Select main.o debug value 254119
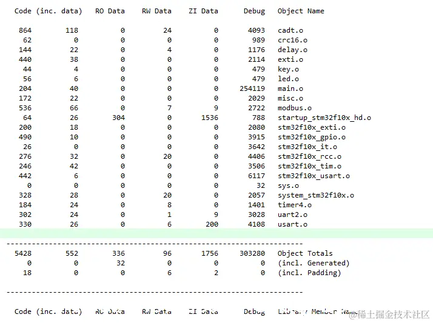Viewport: 433px width, 323px height. [x=252, y=88]
